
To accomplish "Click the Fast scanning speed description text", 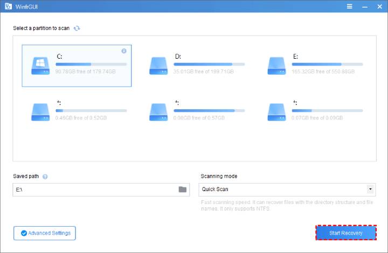I will pos(287,205).
